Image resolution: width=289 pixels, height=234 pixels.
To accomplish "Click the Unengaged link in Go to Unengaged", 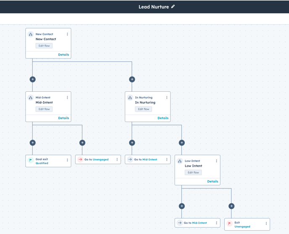I will [x=100, y=160].
